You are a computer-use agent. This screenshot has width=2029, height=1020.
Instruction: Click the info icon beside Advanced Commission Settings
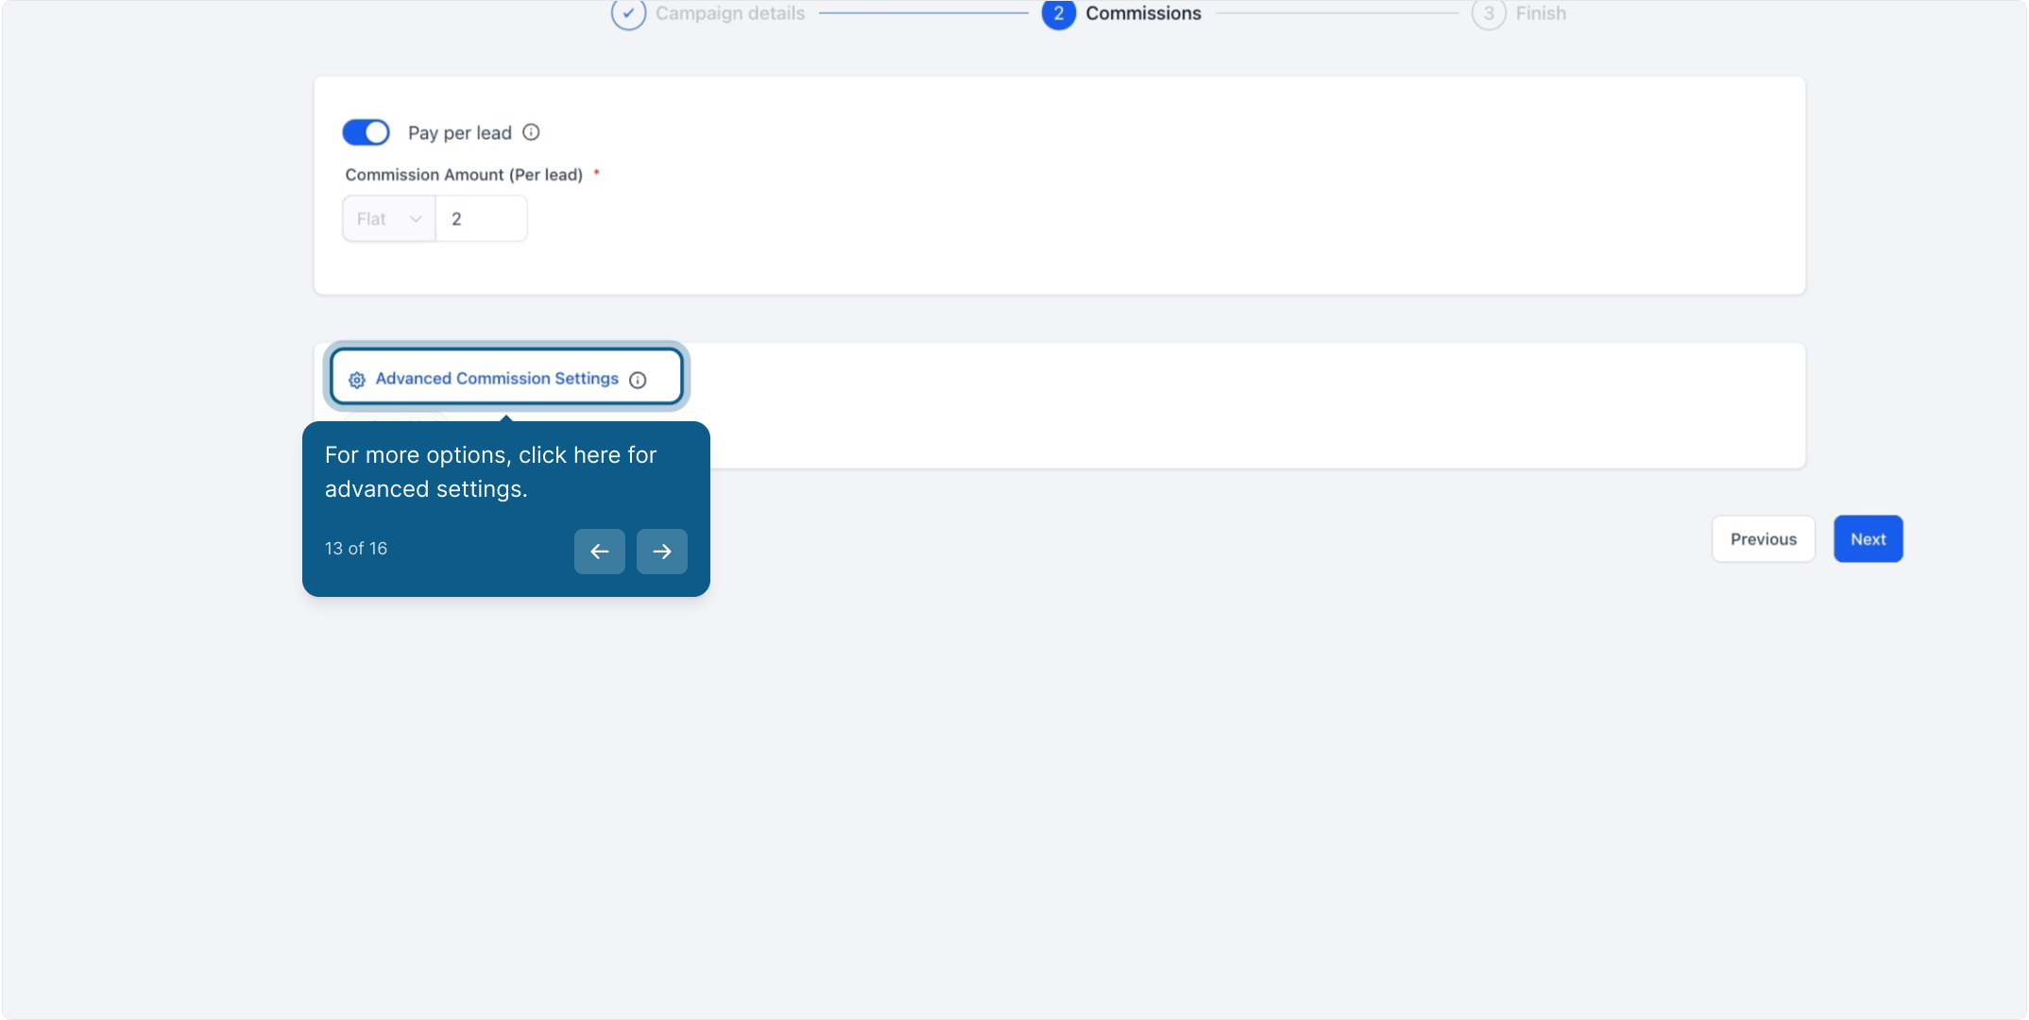click(x=638, y=380)
